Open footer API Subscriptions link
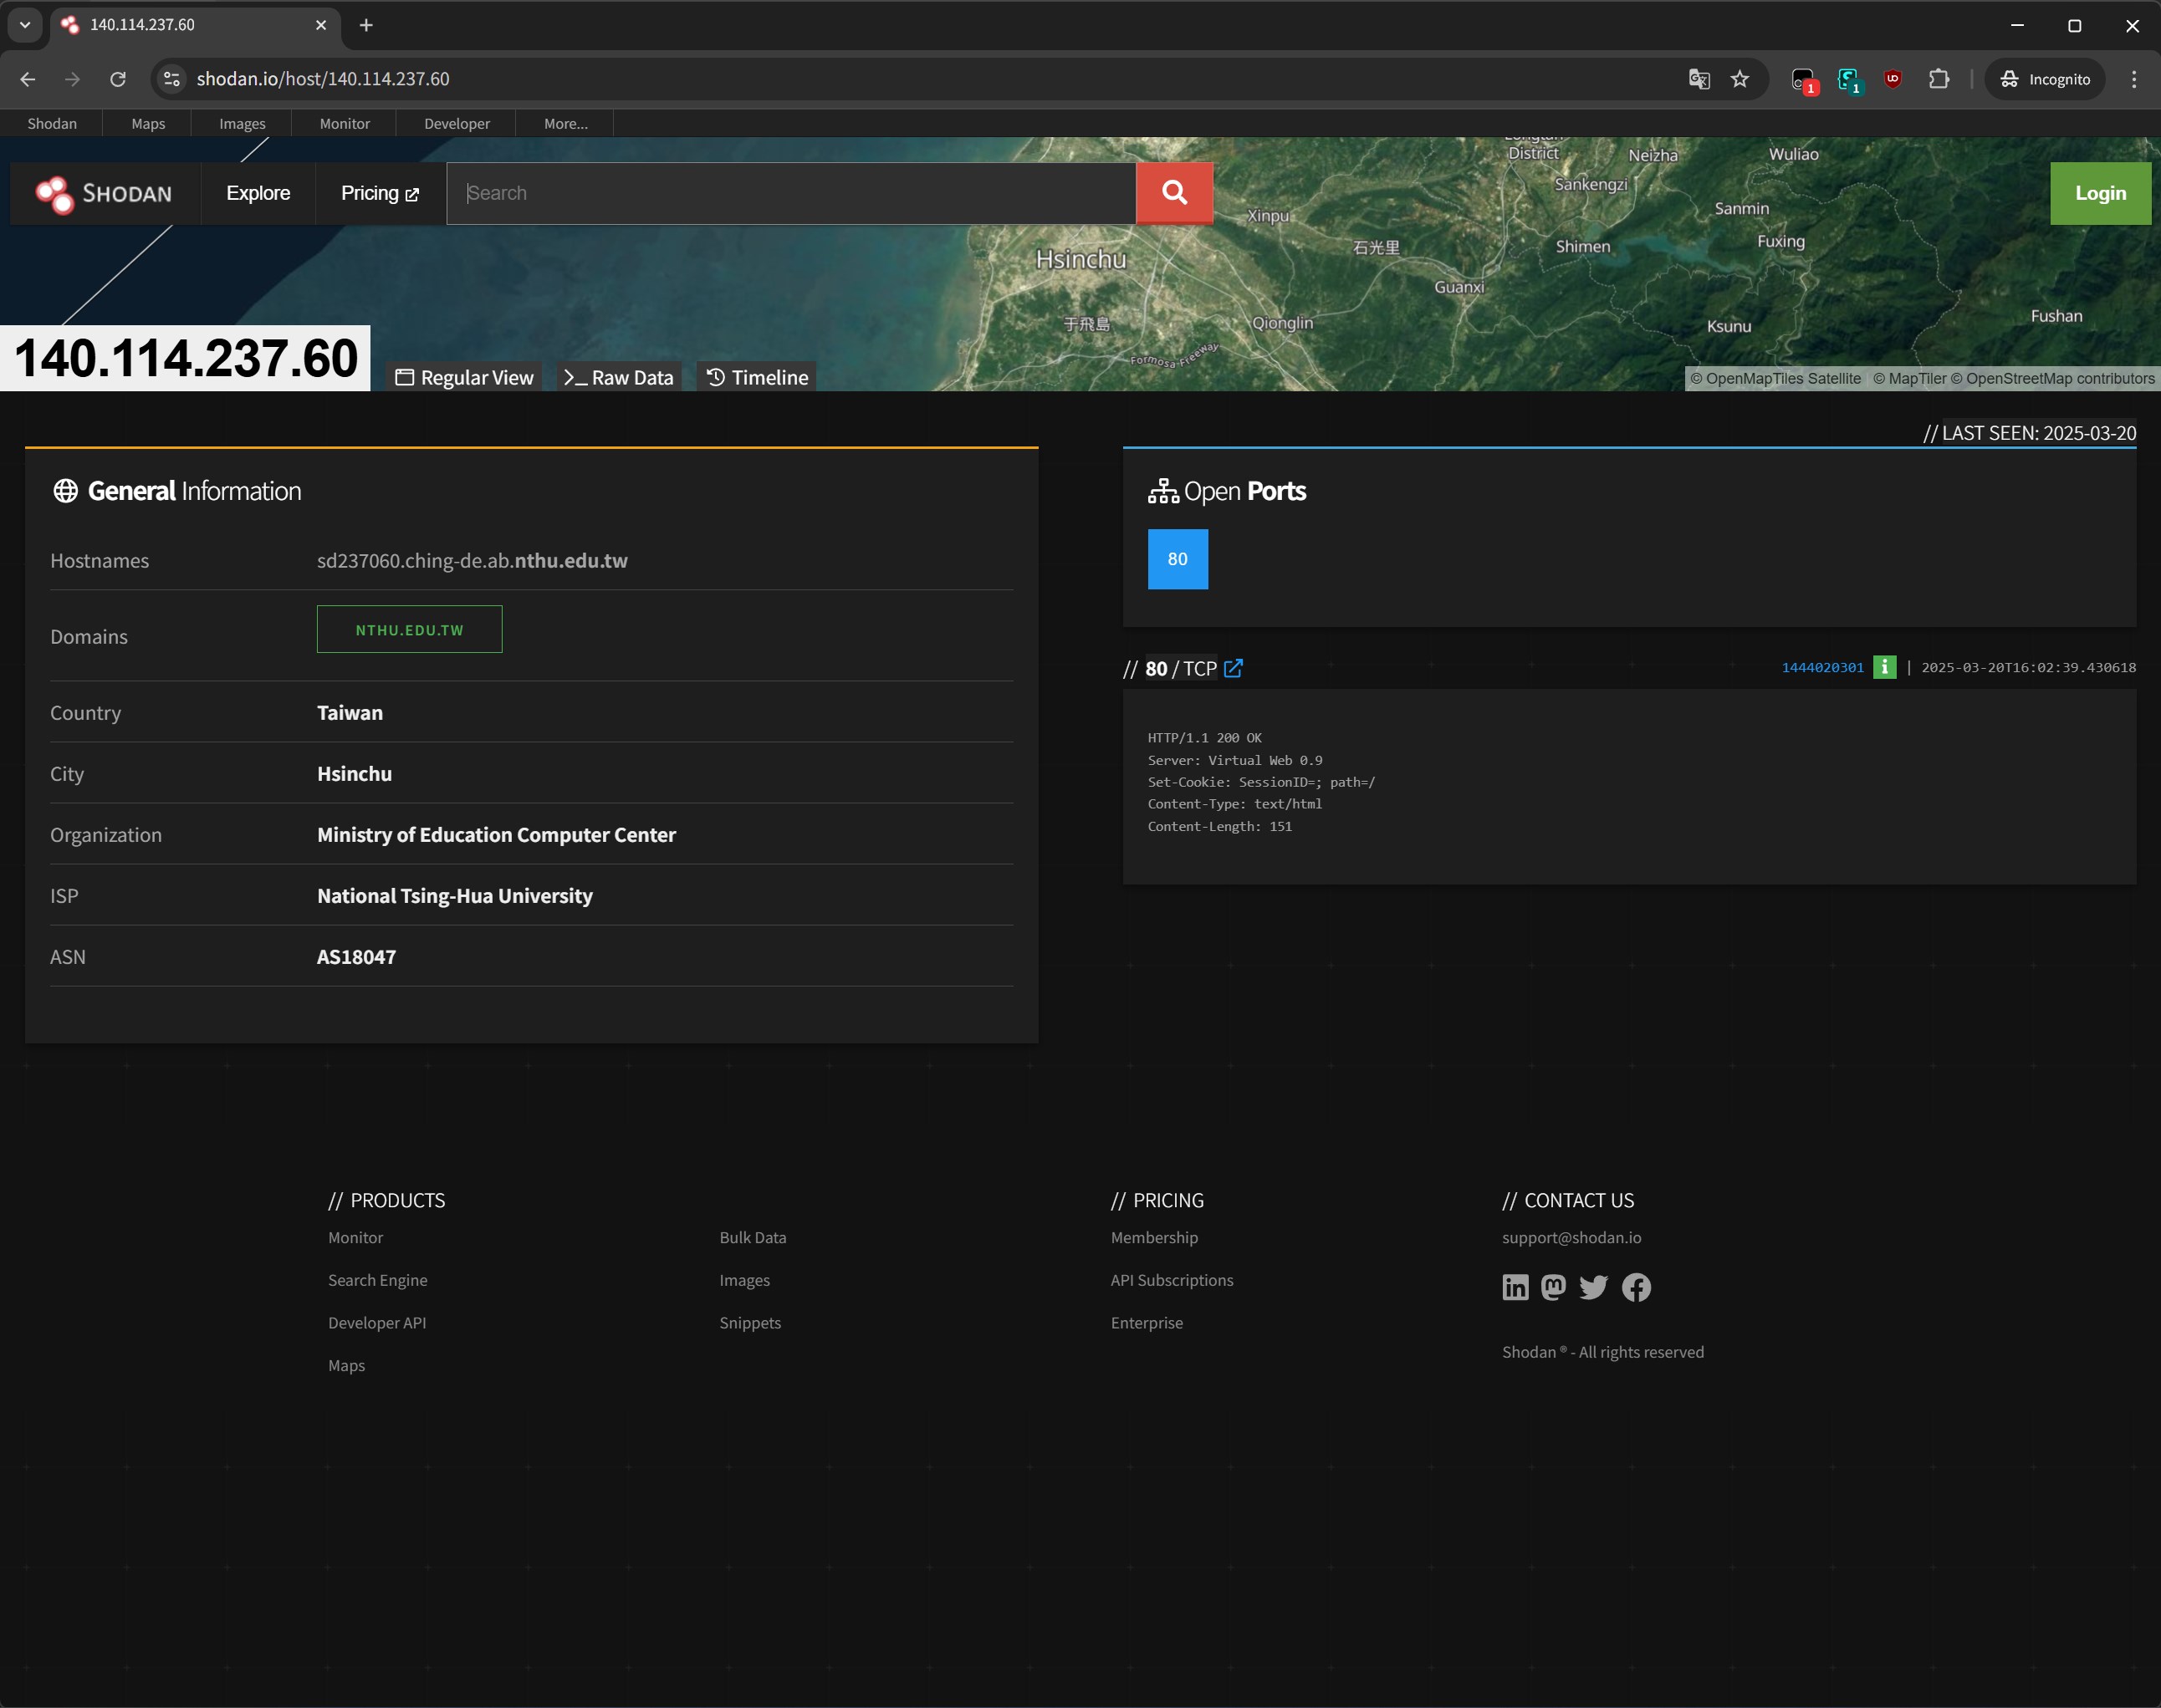2161x1708 pixels. (1172, 1280)
